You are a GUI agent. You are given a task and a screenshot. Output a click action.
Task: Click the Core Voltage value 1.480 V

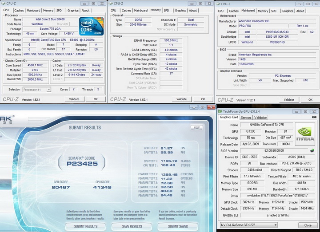click(x=68, y=33)
